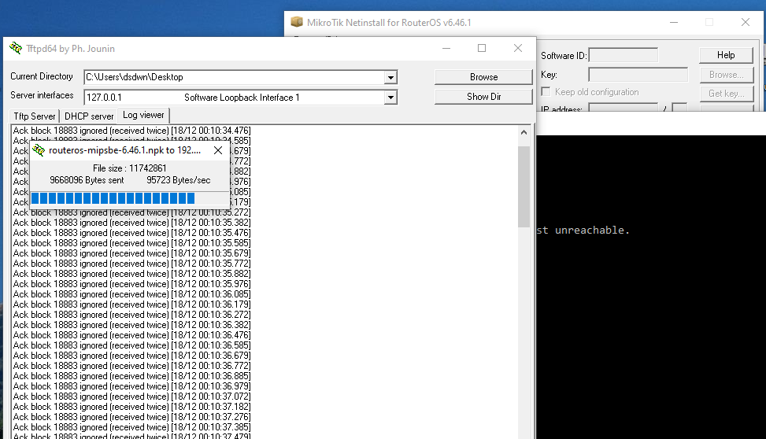
Task: Close the routeros-mipsbe transfer popup
Action: coord(218,150)
